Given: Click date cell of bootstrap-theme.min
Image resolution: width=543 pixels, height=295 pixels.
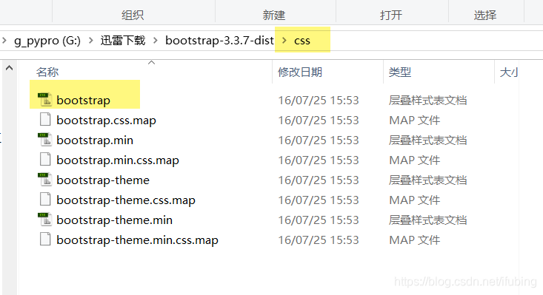Looking at the screenshot, I should tap(319, 220).
